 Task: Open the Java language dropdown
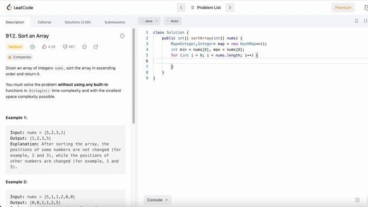pyautogui.click(x=149, y=21)
